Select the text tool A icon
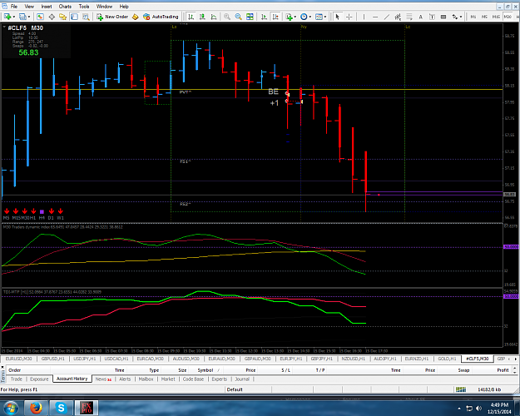Screen dimensions: 520x416 pos(420,17)
